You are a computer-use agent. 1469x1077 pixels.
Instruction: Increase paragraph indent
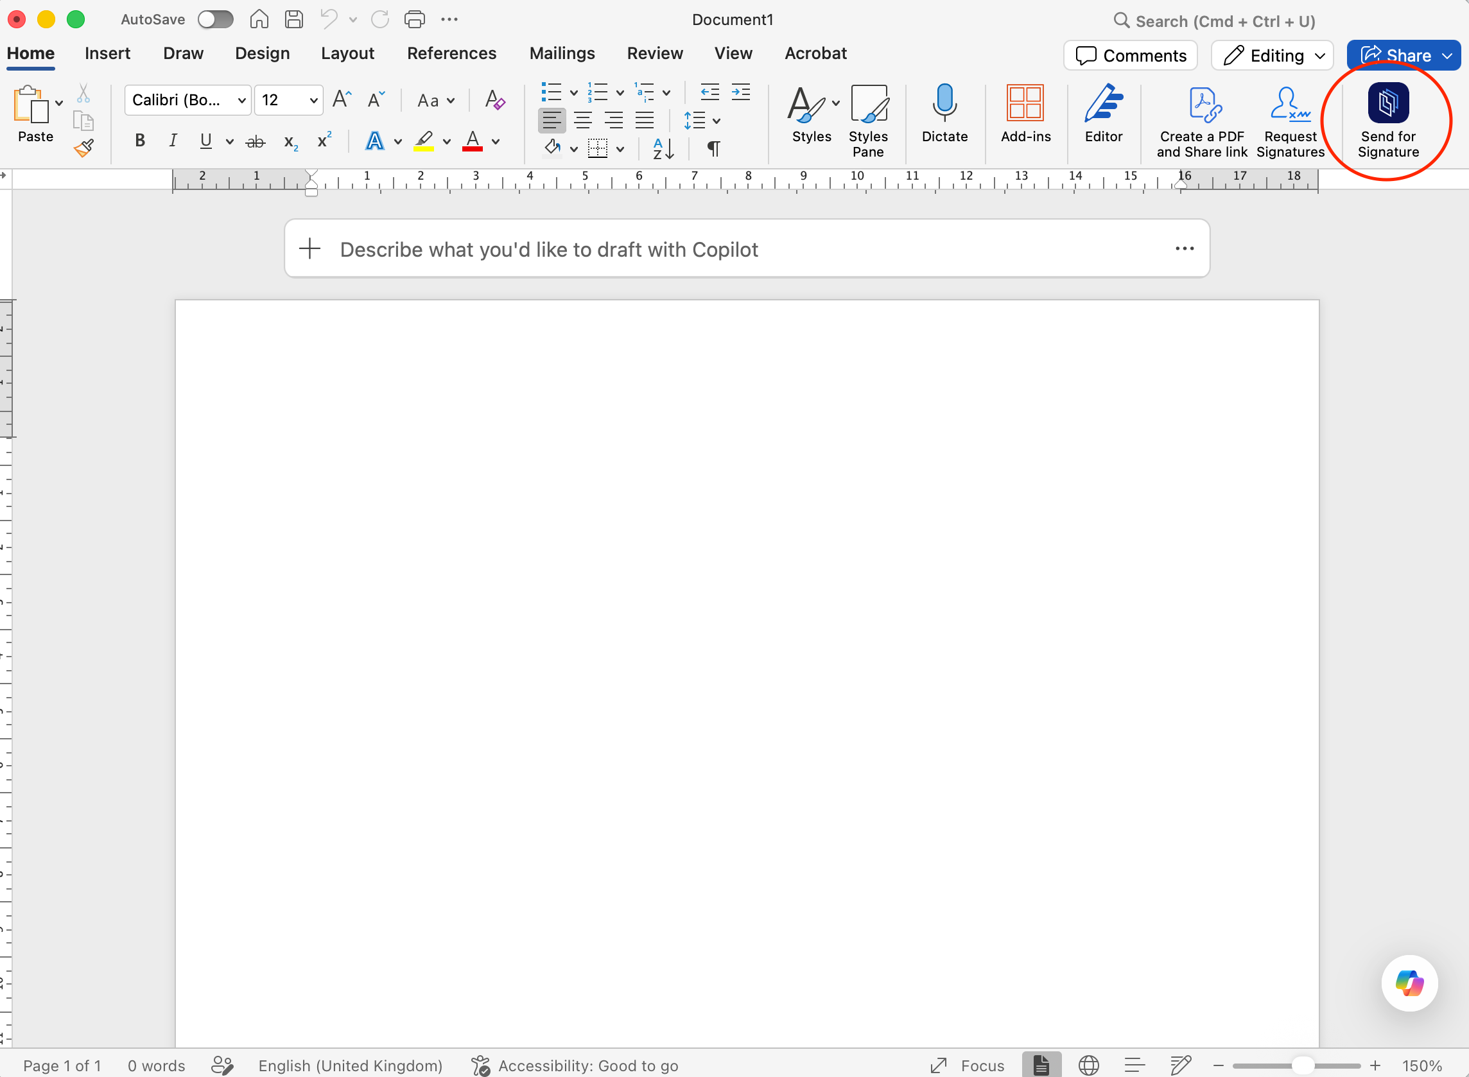pyautogui.click(x=741, y=92)
